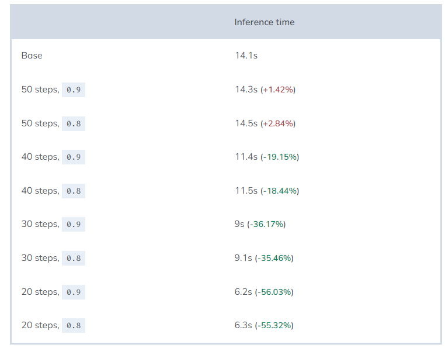This screenshot has height=351, width=445.
Task: Click 0.9 code tag in 50 steps row
Action: tap(74, 90)
